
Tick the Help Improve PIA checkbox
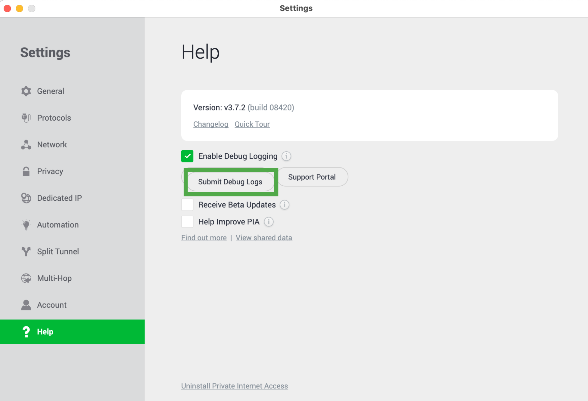(x=187, y=222)
